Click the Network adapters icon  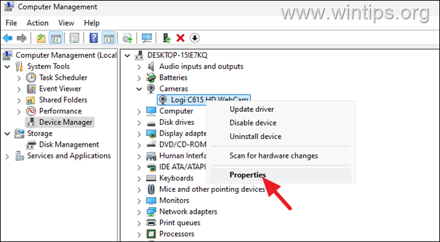[x=151, y=212]
